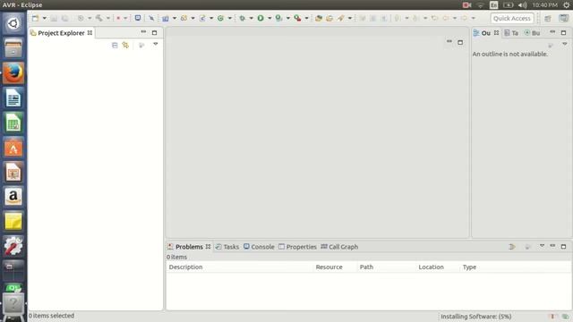The width and height of the screenshot is (573, 322).
Task: Switch to the Tasks tab
Action: tap(227, 247)
